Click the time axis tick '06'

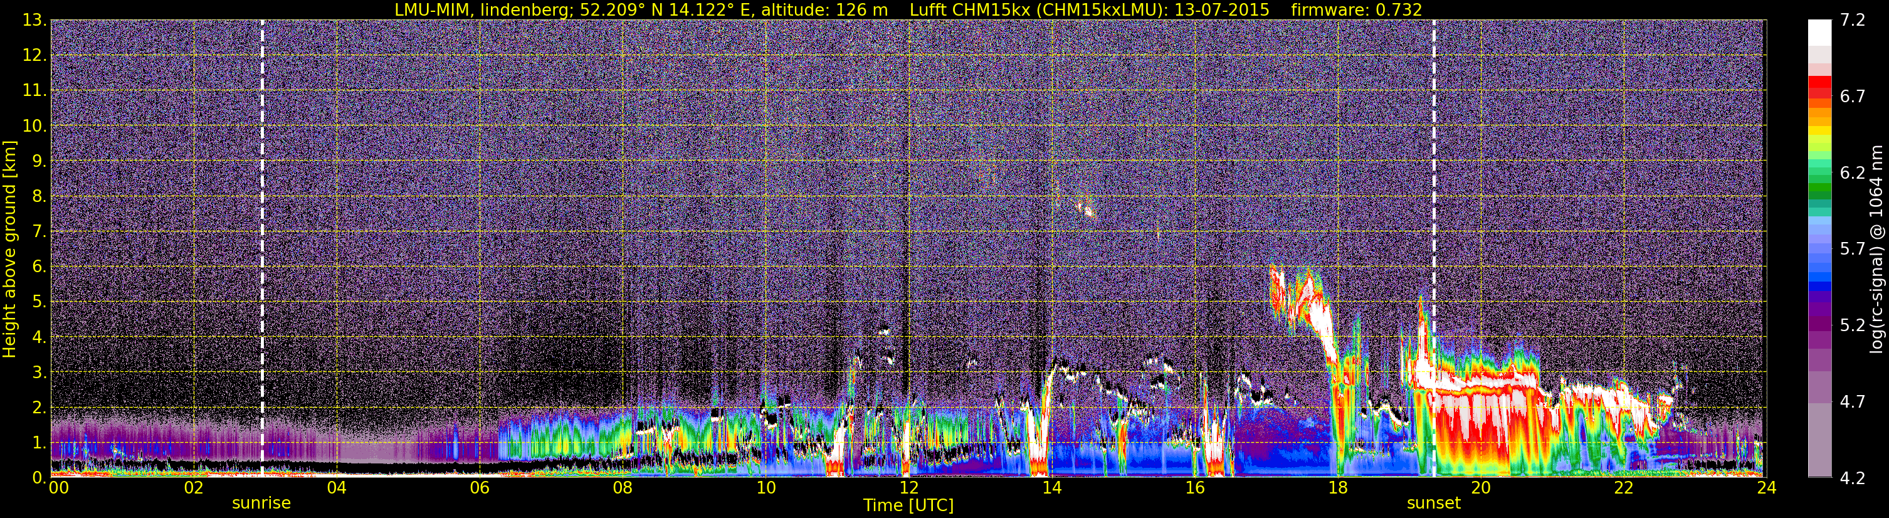click(480, 488)
